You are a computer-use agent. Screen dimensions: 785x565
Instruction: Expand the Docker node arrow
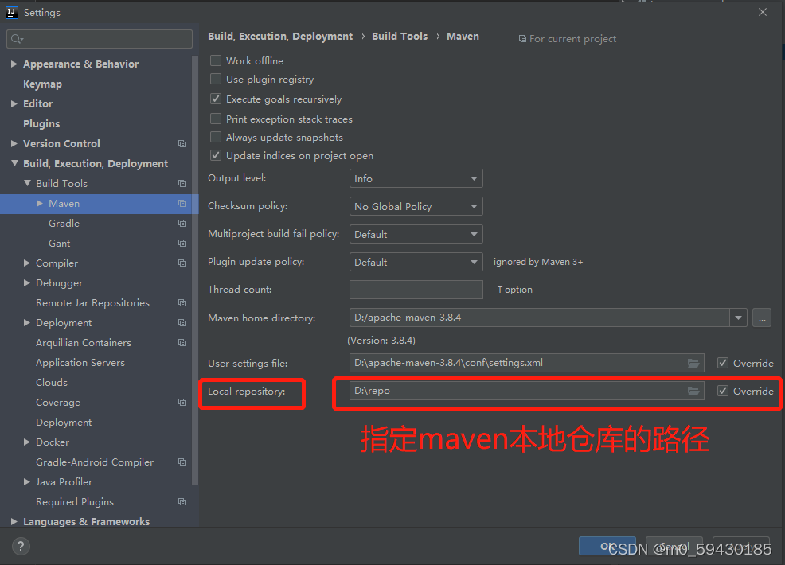(x=27, y=442)
